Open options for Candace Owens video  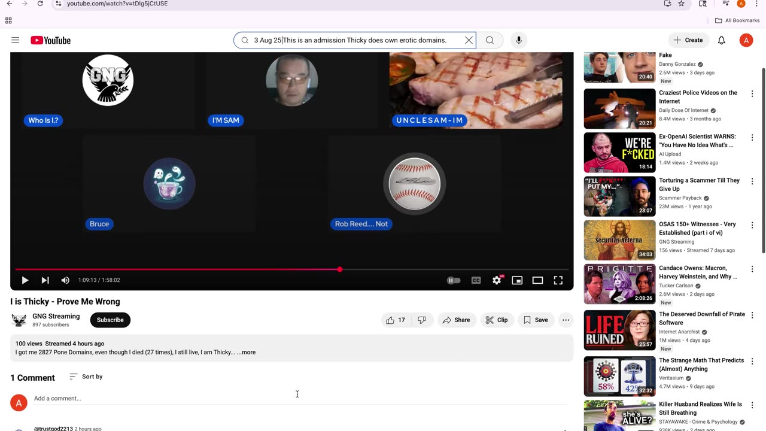tap(752, 269)
